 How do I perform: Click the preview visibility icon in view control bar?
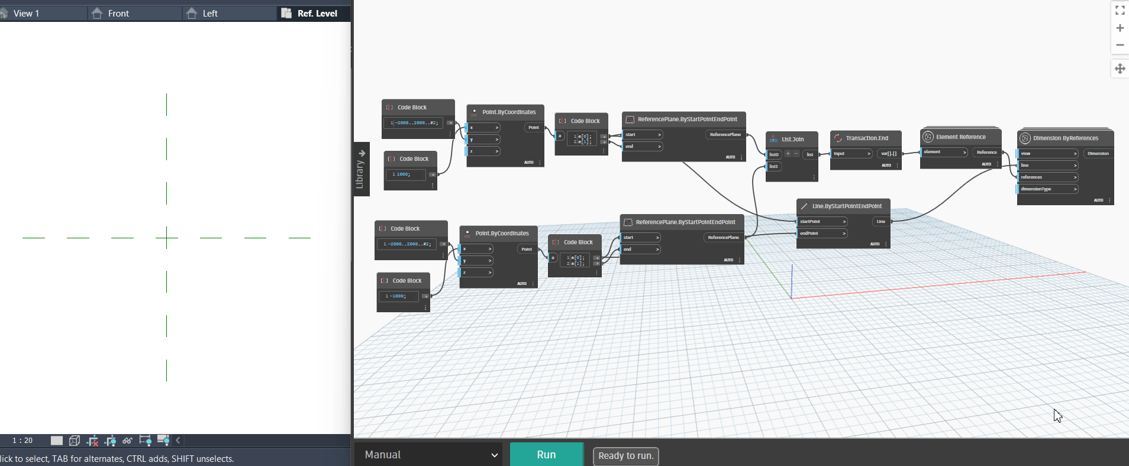(163, 440)
